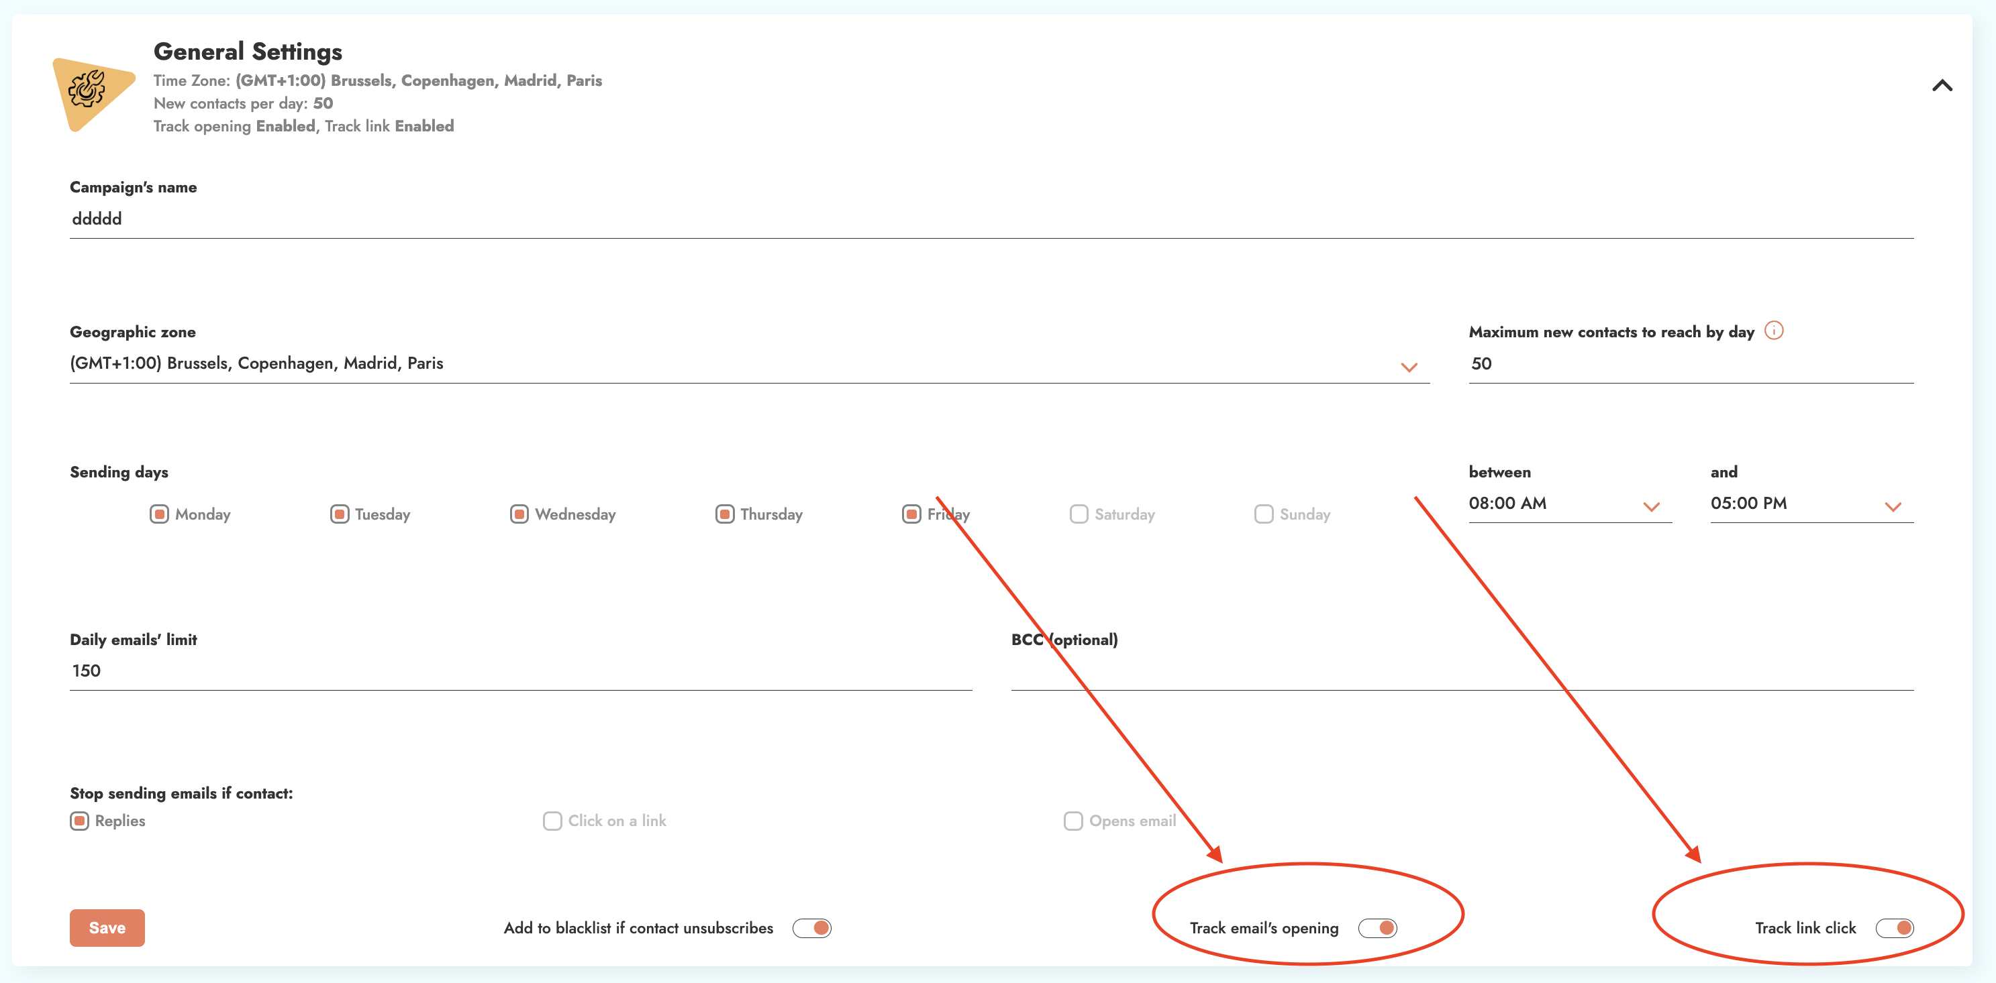Uncheck the Tuesday sending day

point(340,514)
